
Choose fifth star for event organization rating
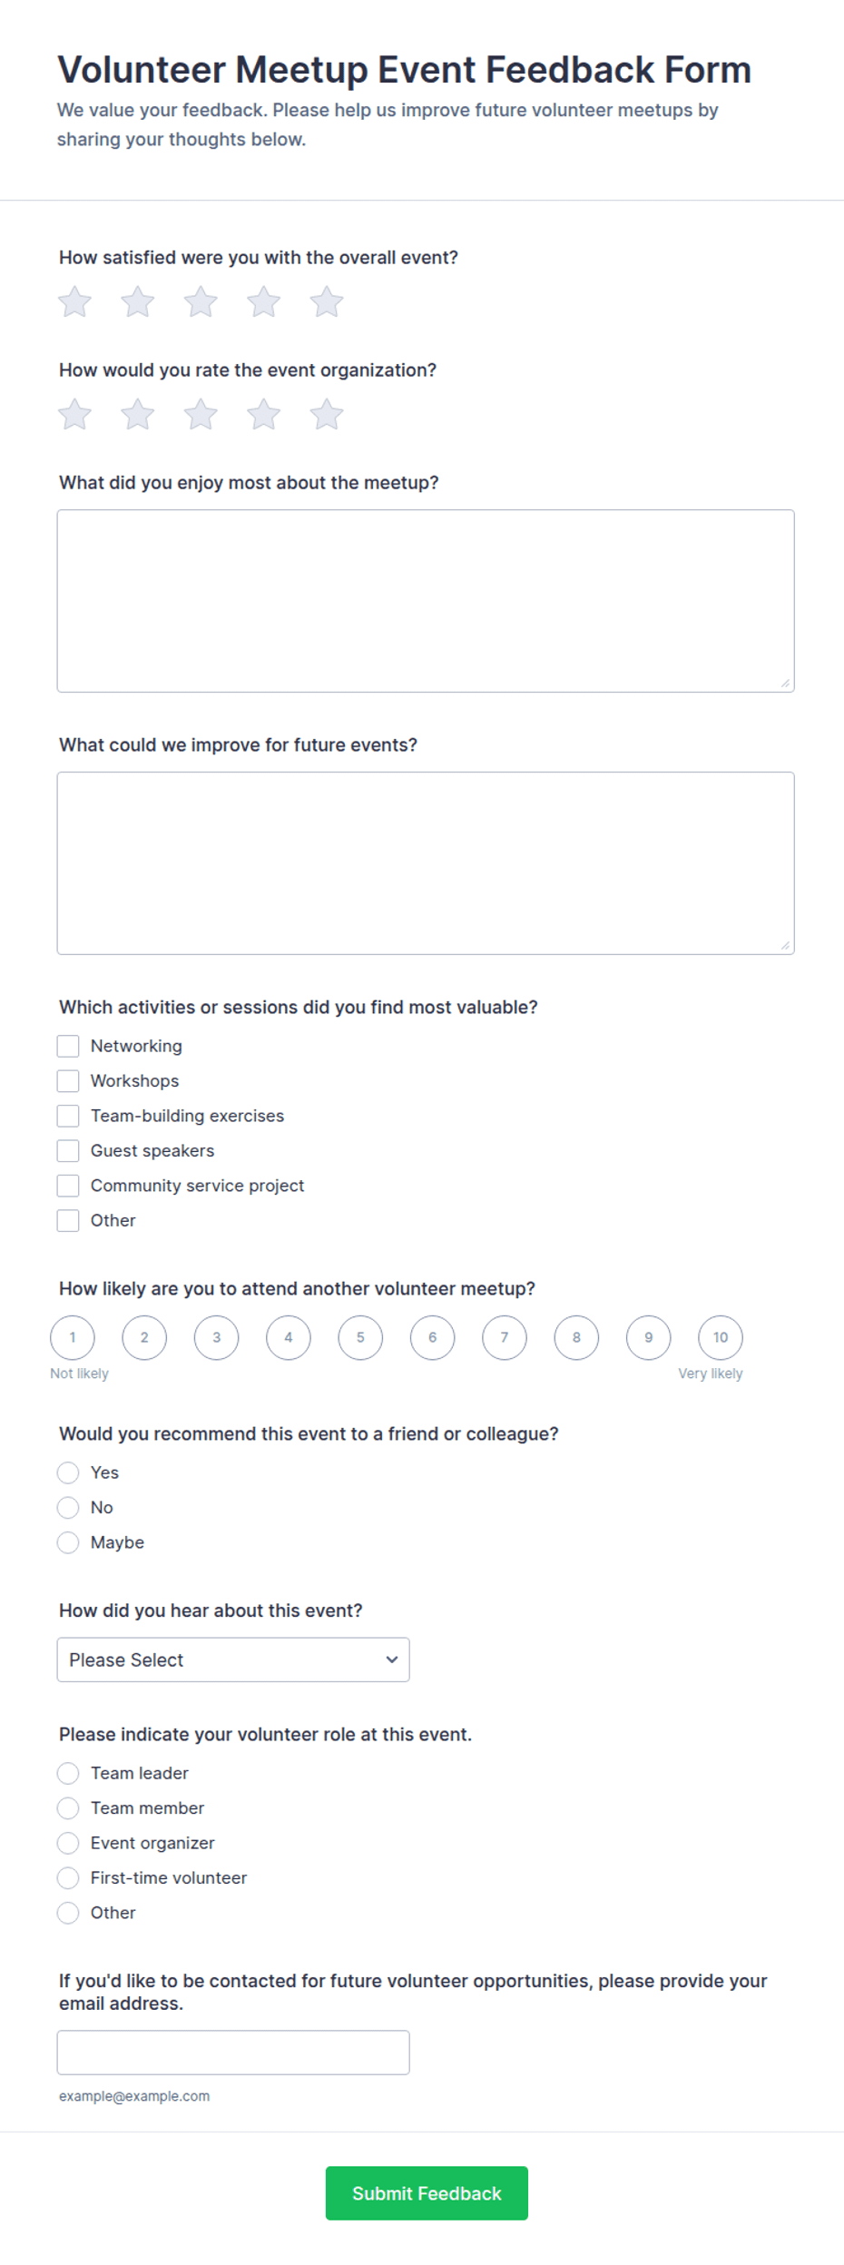click(327, 415)
